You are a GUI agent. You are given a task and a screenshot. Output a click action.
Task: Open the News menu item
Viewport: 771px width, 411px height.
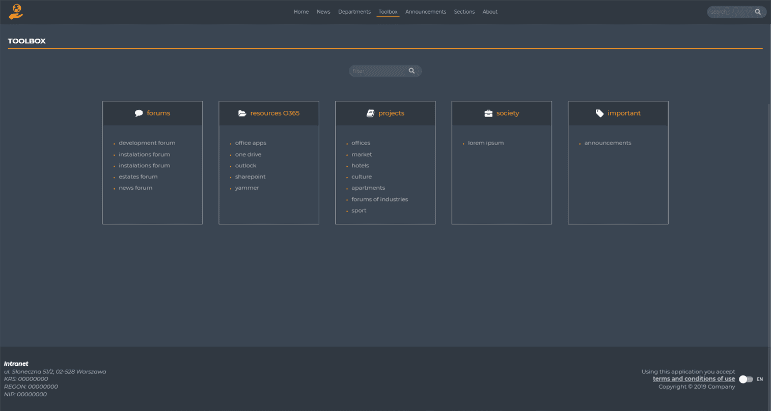point(323,12)
